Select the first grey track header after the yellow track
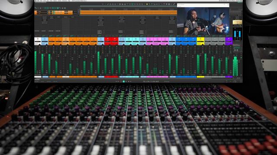 (x=208, y=41)
